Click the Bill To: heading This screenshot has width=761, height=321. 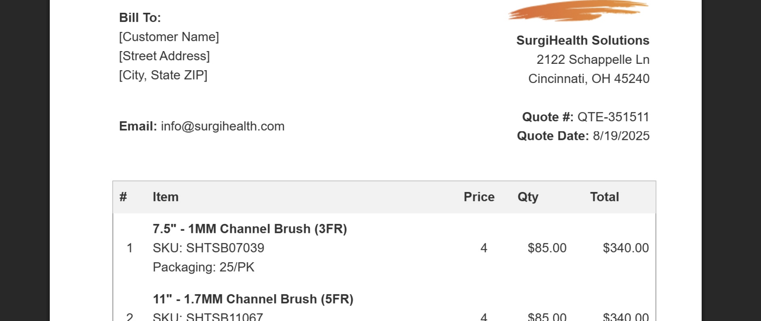click(140, 18)
